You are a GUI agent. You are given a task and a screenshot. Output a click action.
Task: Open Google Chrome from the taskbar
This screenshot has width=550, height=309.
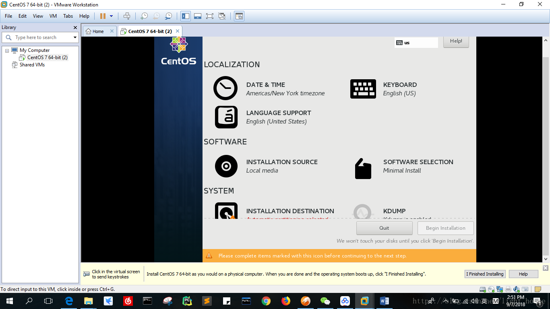click(x=266, y=301)
